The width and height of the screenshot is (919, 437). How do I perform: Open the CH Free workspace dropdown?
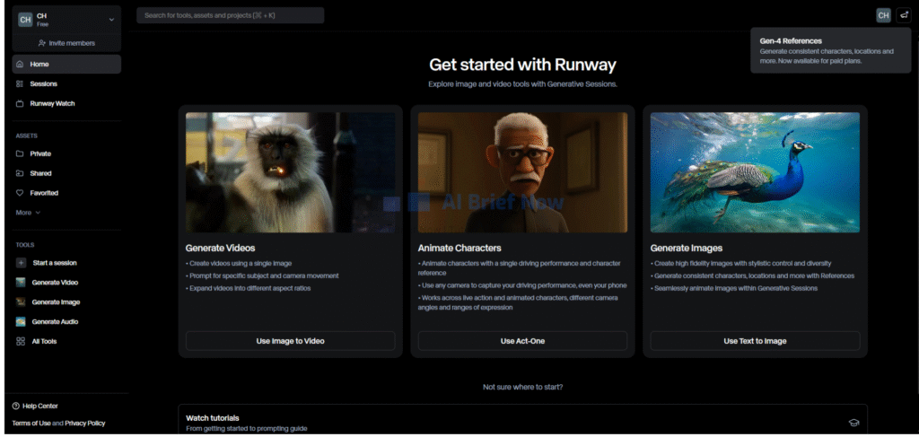click(66, 20)
